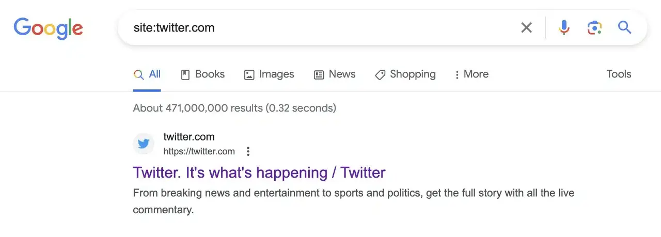Select the News tab
The width and height of the screenshot is (661, 237).
pos(335,74)
